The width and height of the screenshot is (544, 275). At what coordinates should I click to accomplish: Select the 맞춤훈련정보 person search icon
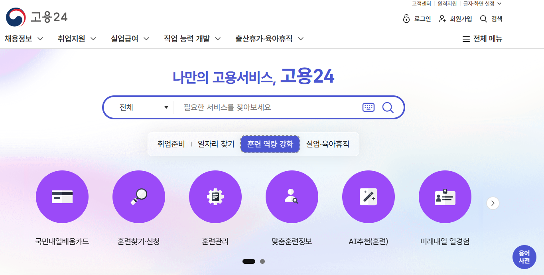point(292,197)
